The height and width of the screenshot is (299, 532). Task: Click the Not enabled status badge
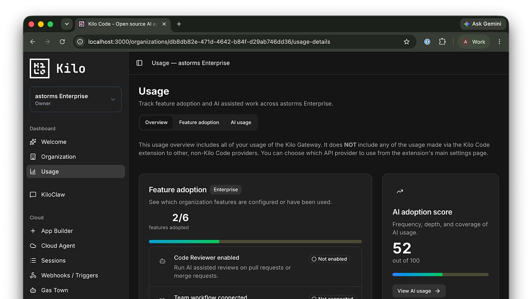point(329,259)
